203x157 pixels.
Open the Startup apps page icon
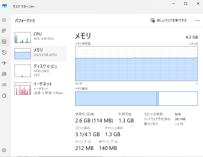coord(4,63)
